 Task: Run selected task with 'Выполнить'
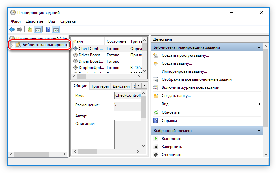[172, 139]
